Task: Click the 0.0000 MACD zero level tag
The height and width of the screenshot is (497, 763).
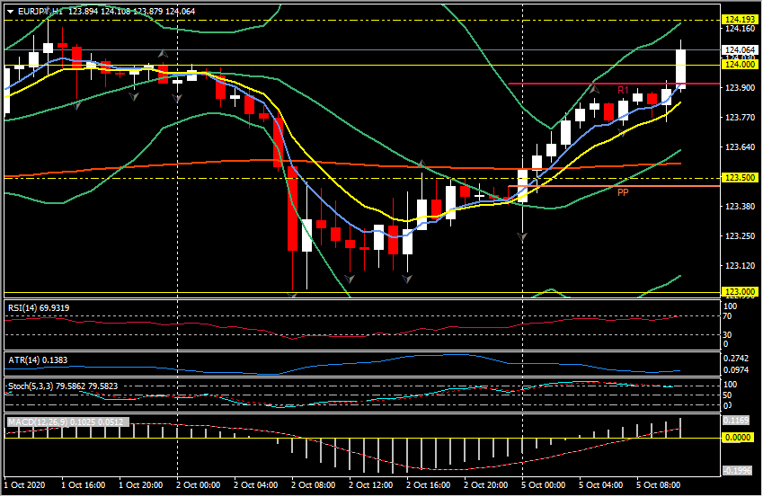Action: [740, 437]
